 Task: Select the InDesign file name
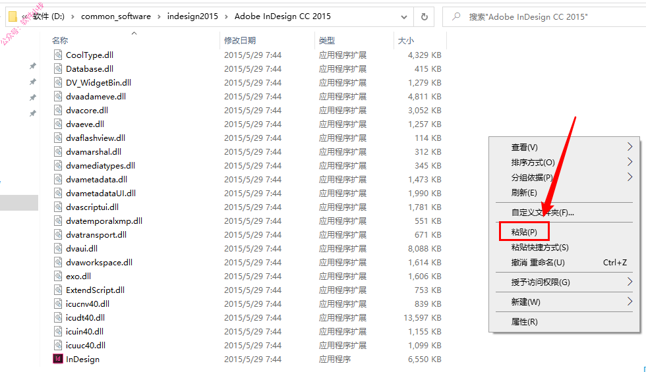82,359
